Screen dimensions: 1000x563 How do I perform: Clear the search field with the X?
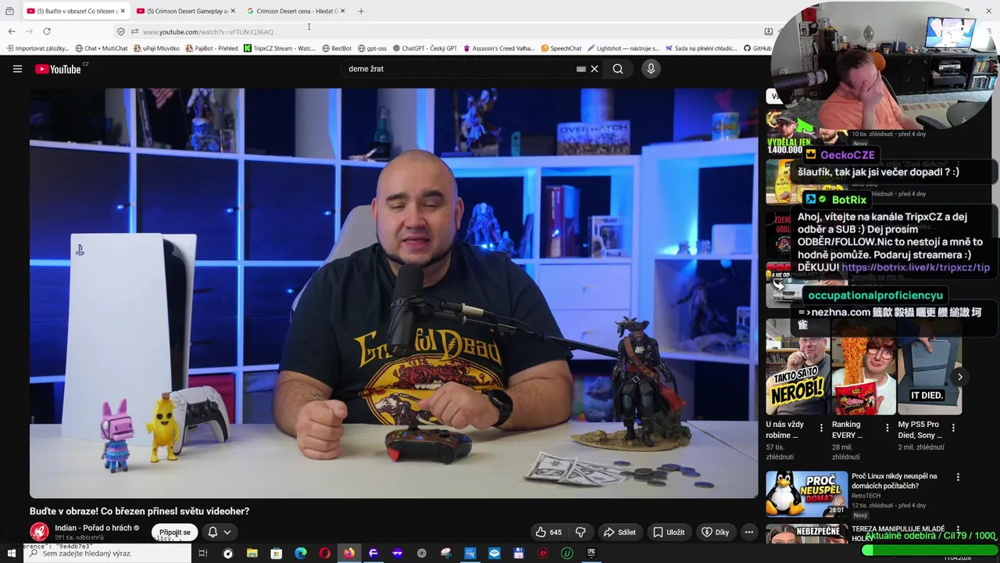tap(595, 69)
